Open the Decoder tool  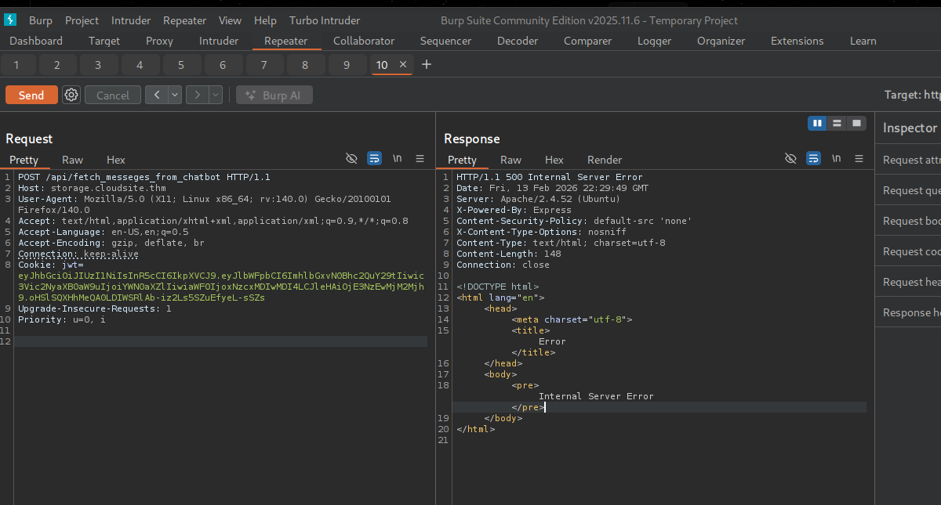click(x=517, y=41)
